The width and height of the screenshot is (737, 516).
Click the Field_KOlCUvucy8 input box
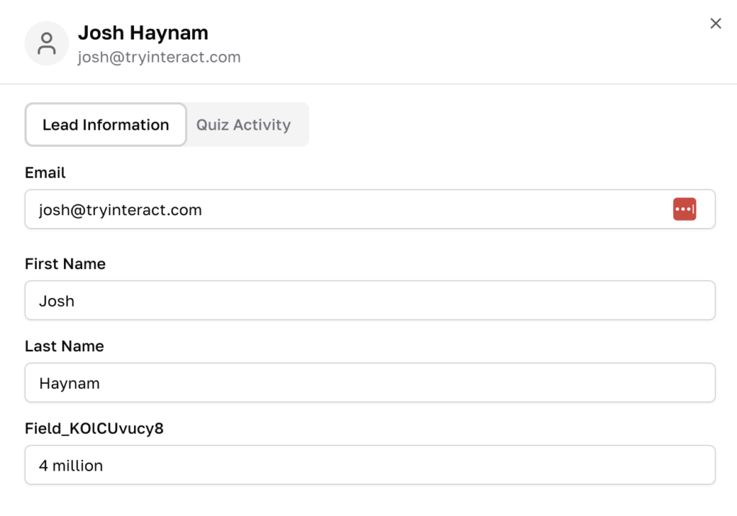click(370, 465)
